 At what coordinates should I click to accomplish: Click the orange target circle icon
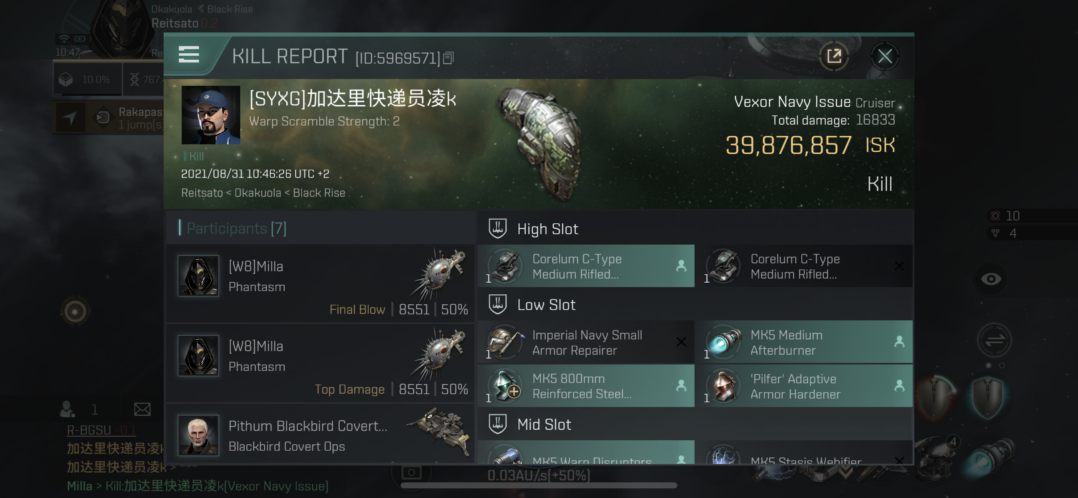75,312
